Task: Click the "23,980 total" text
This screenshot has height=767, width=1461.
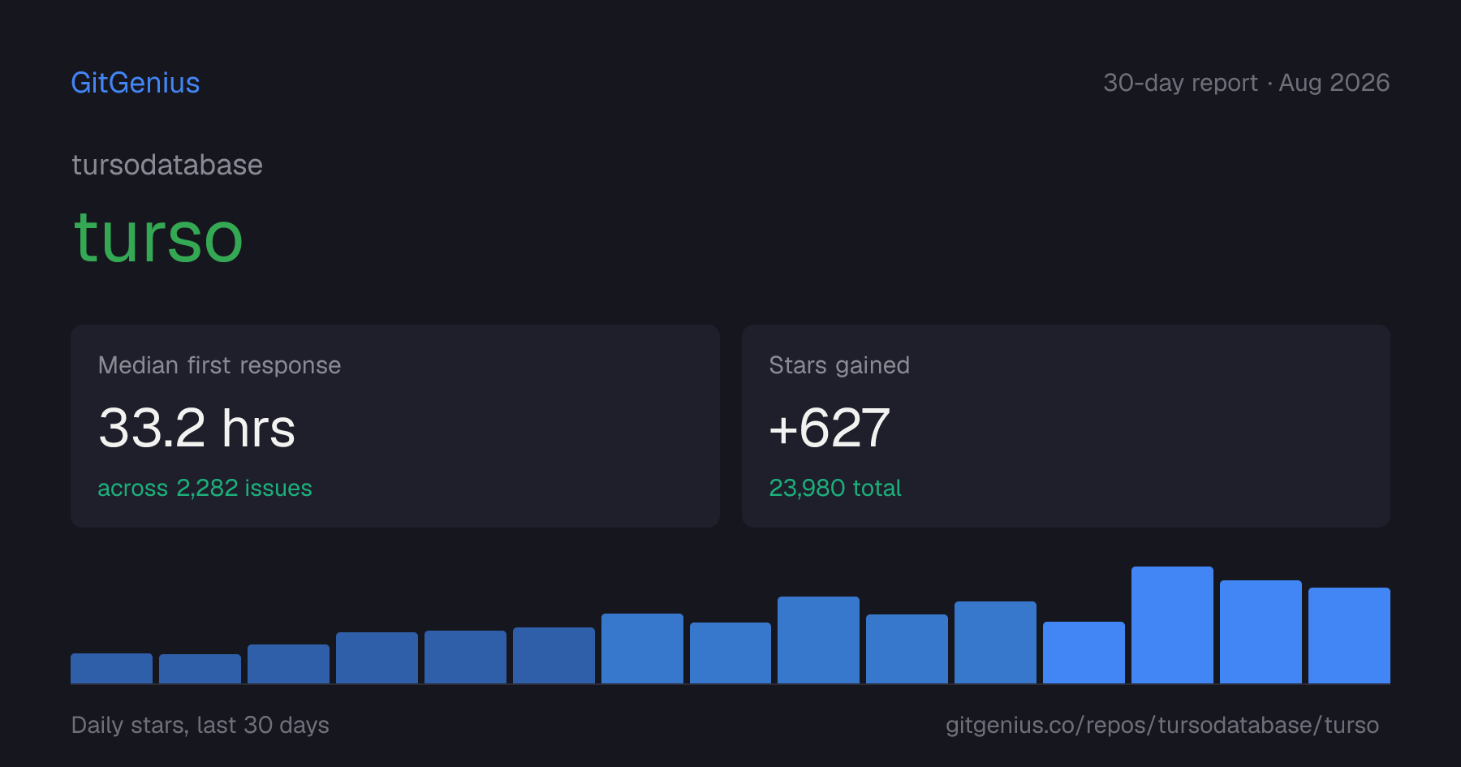Action: 835,488
